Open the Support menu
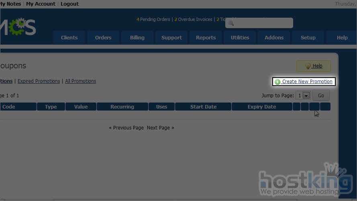The width and height of the screenshot is (357, 201). click(x=171, y=38)
